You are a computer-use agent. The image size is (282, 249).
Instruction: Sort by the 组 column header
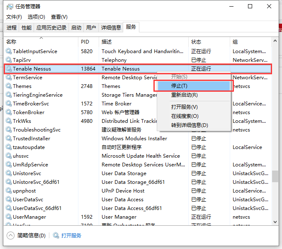coord(250,42)
